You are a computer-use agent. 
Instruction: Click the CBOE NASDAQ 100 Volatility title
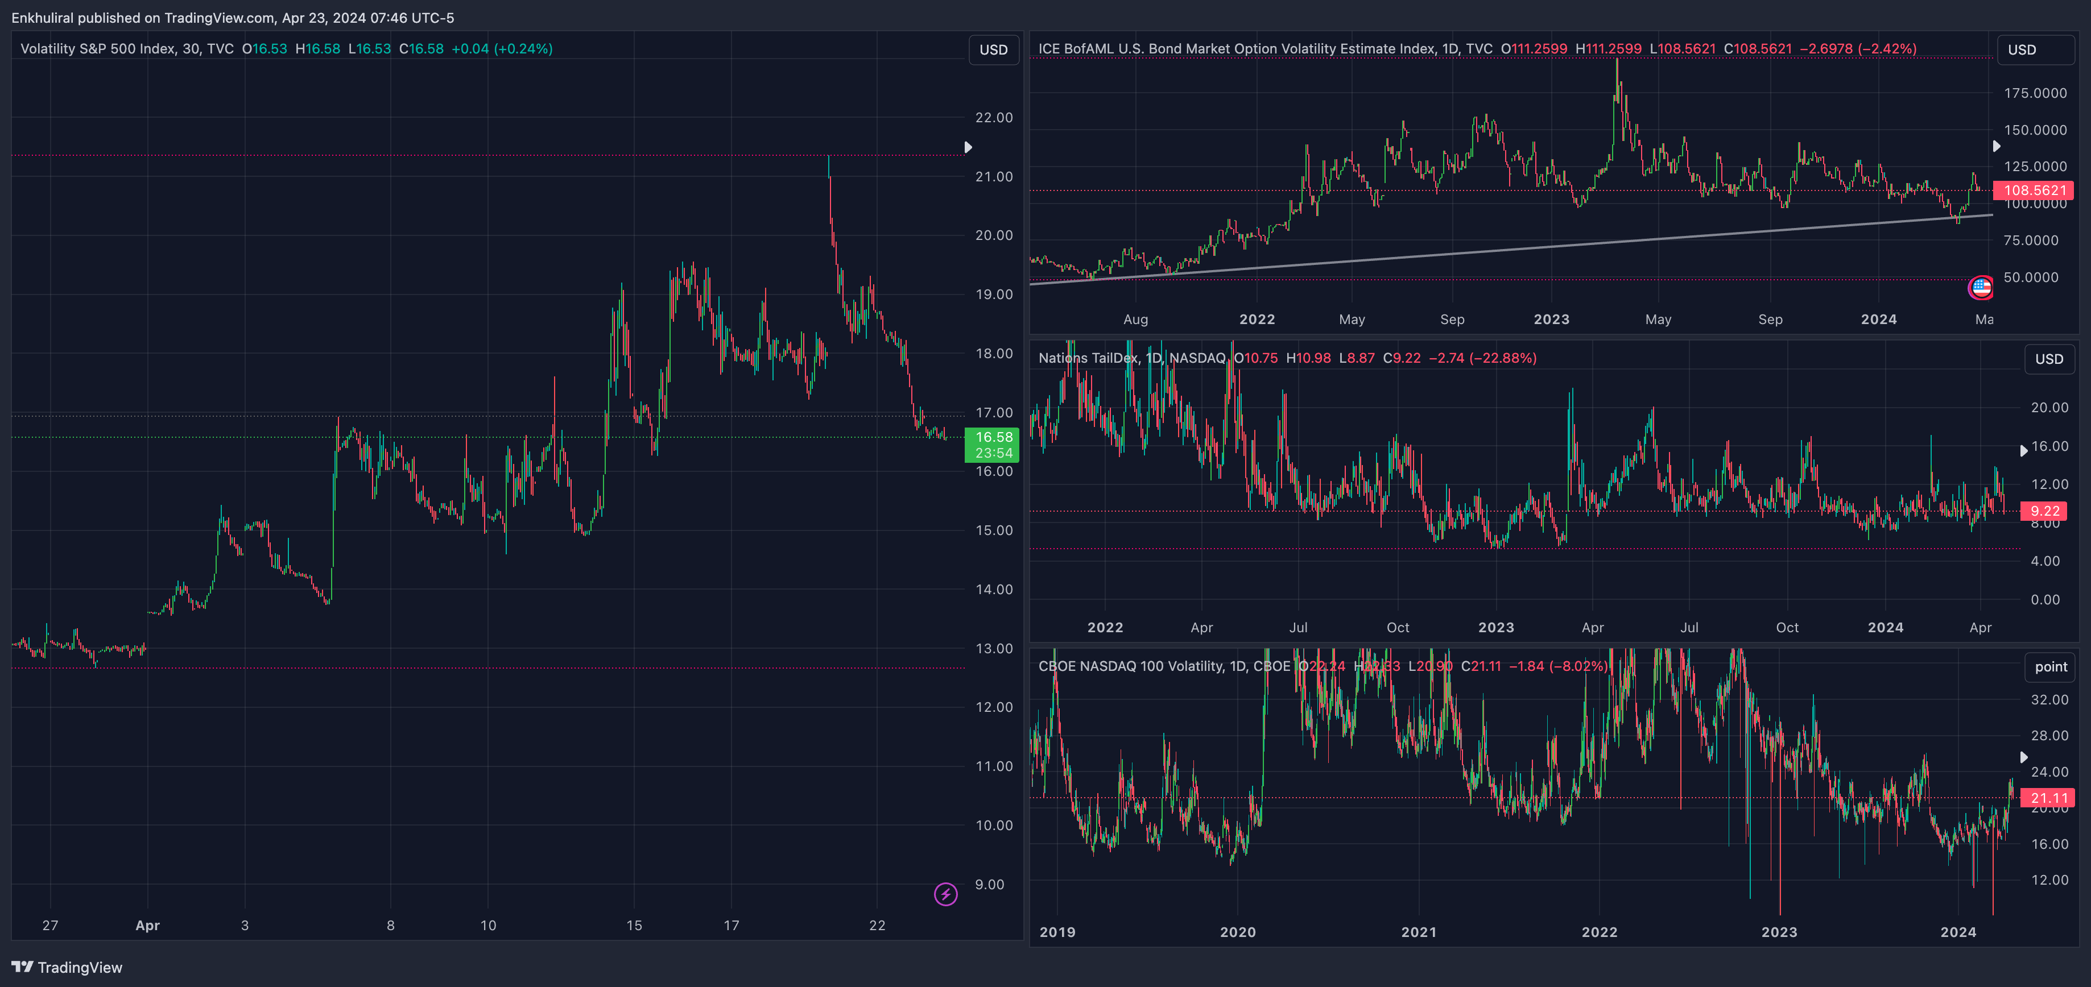coord(1131,666)
